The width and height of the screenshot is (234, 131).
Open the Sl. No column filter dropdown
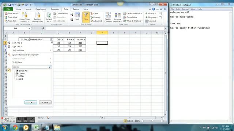click(x=28, y=39)
